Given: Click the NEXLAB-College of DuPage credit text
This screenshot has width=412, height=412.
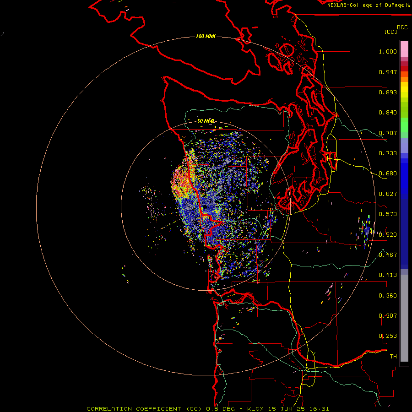Looking at the screenshot, I should pyautogui.click(x=366, y=5).
